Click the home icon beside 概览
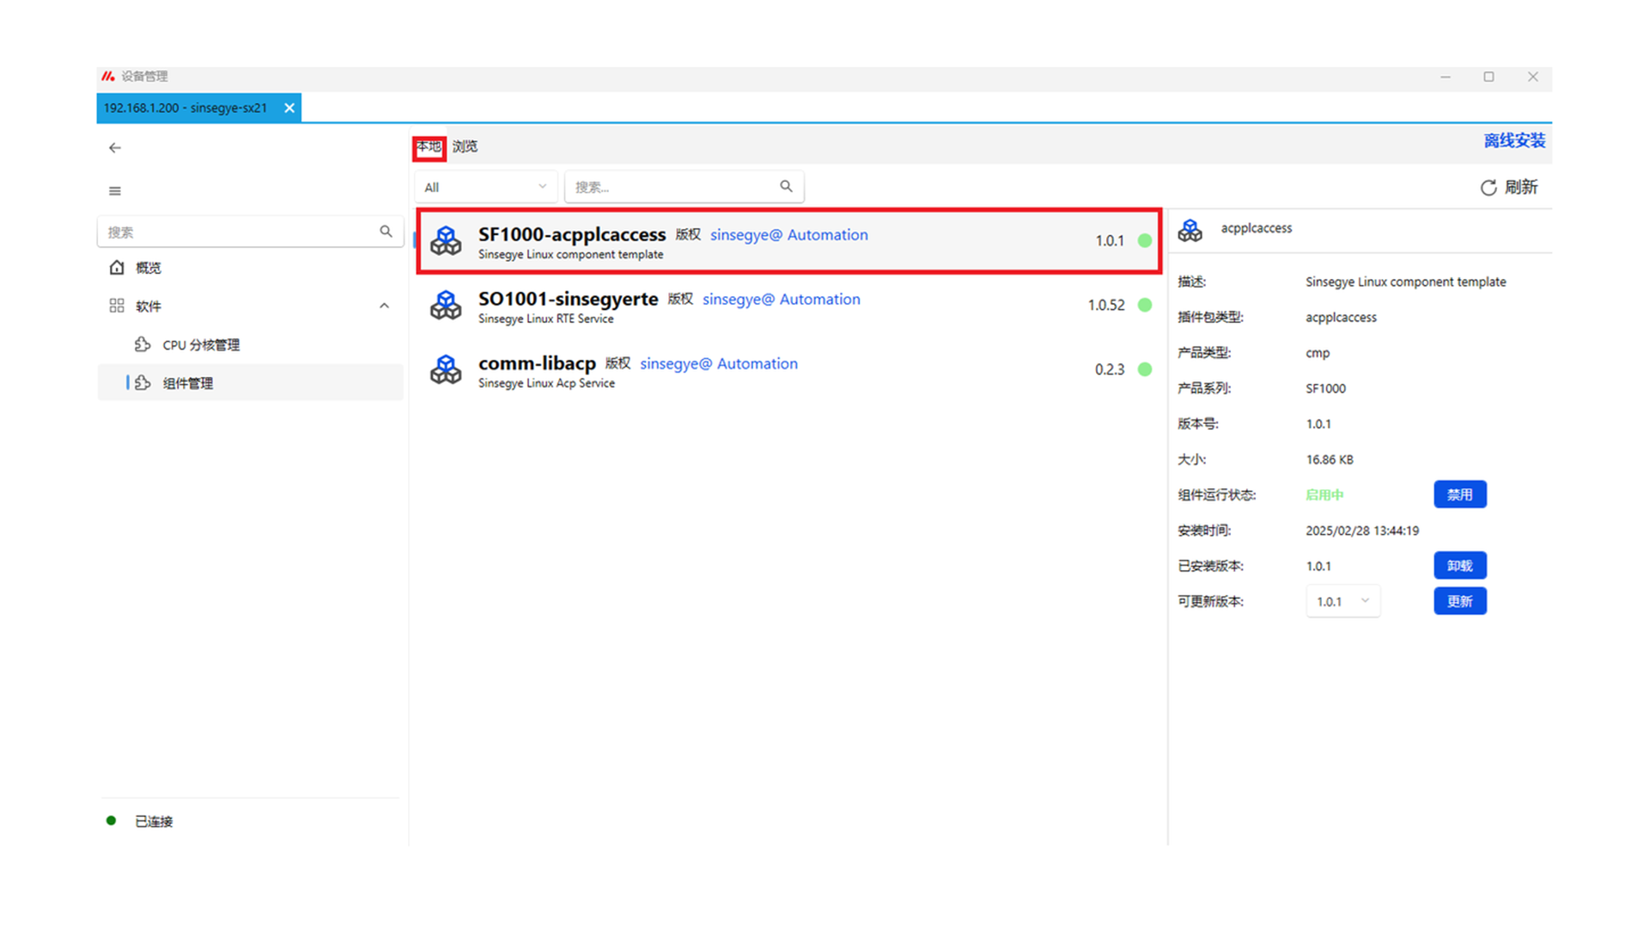Viewport: 1649px width, 927px height. coord(117,267)
